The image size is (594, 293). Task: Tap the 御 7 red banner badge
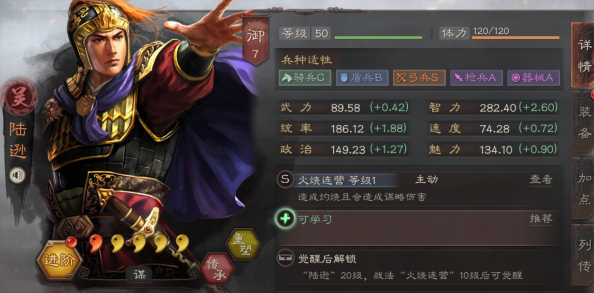tap(255, 41)
